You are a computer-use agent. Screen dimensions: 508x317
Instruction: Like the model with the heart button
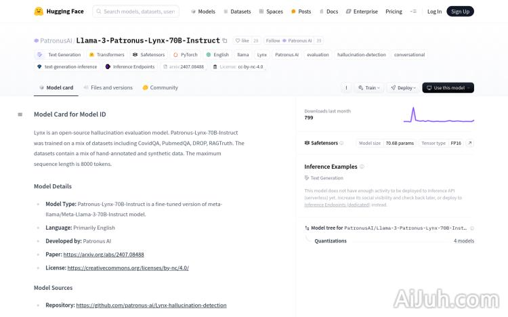(242, 41)
